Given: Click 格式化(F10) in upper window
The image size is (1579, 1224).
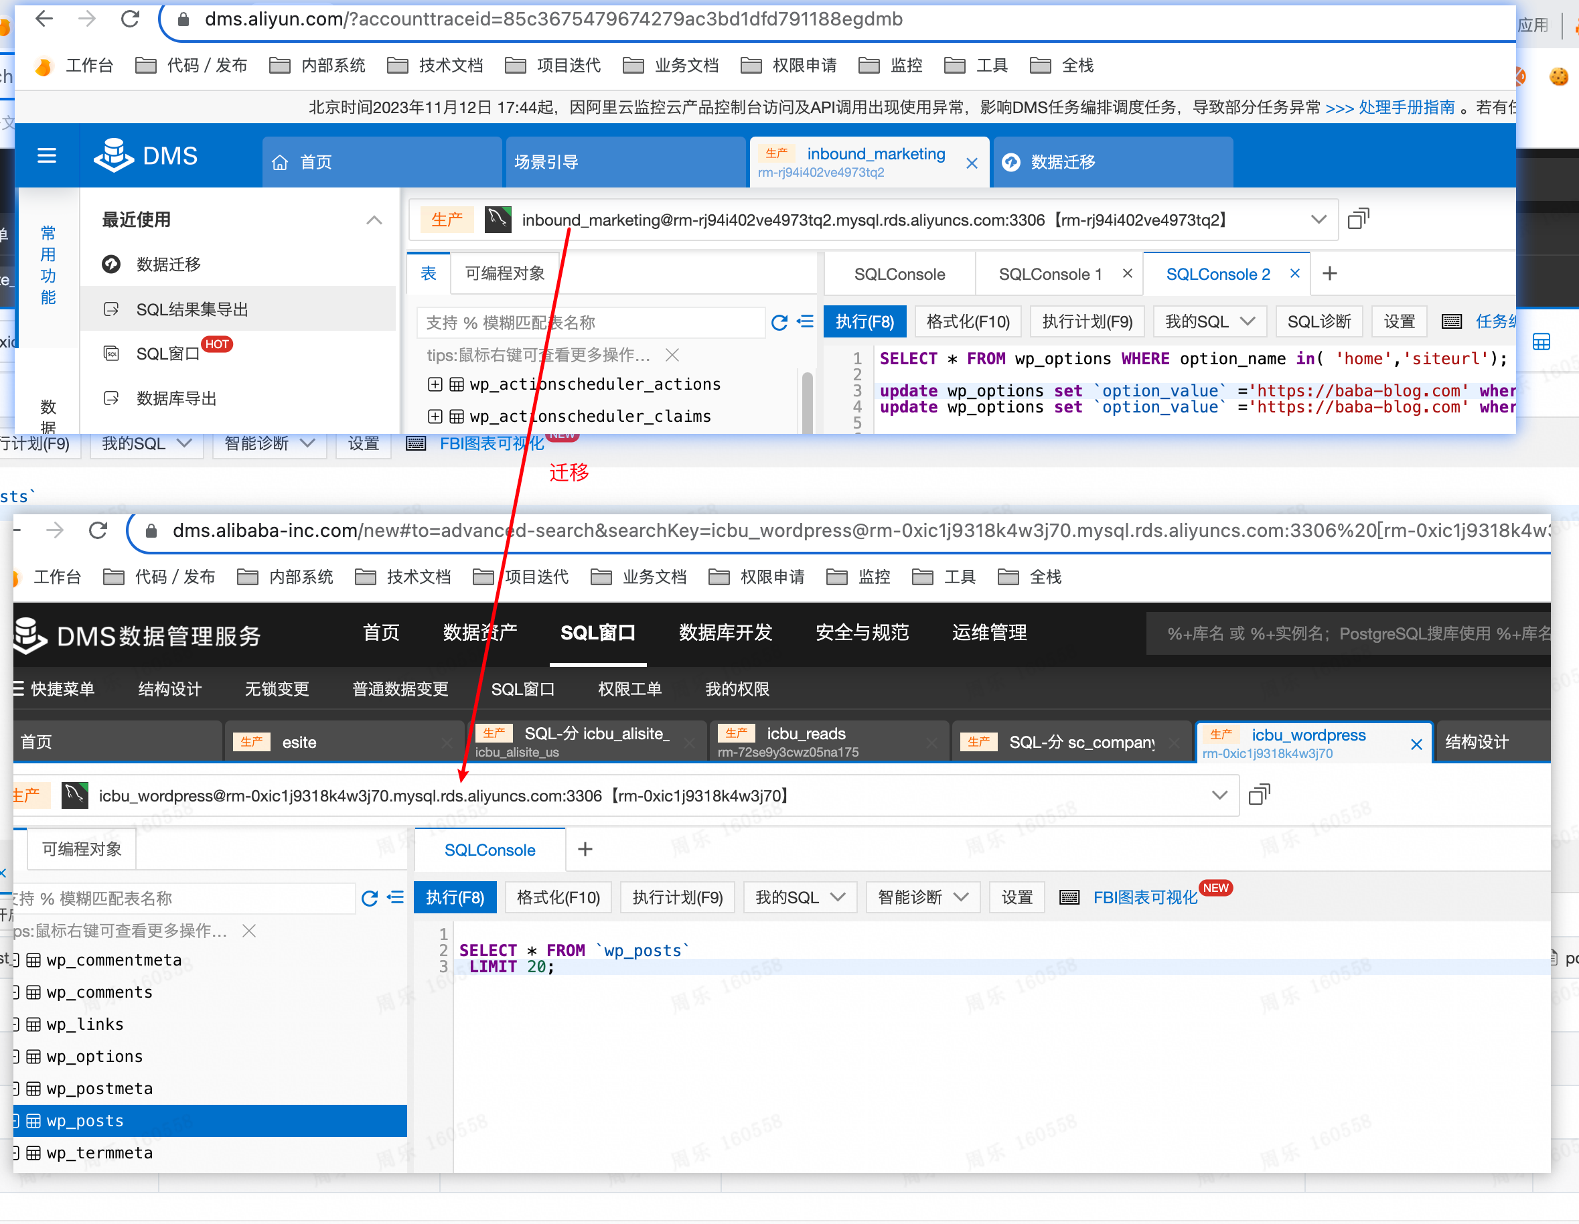Looking at the screenshot, I should [968, 321].
